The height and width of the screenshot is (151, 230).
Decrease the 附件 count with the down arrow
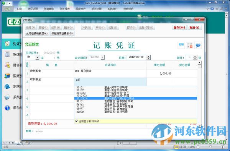[x=195, y=58]
